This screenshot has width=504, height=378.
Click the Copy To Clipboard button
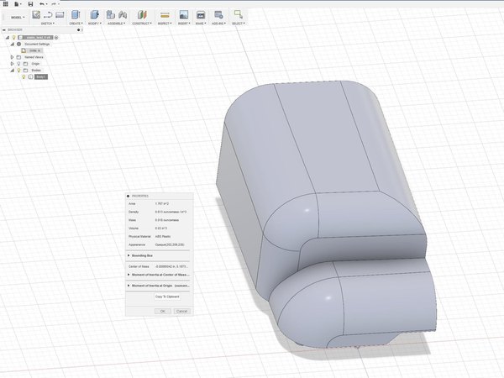(x=167, y=297)
